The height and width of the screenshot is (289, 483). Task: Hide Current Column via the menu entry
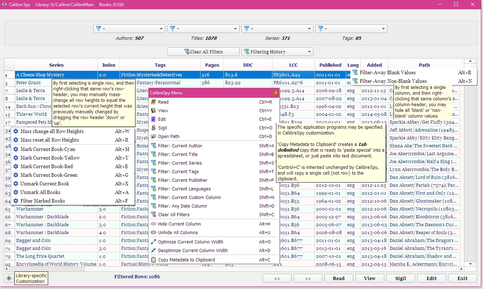tap(179, 224)
